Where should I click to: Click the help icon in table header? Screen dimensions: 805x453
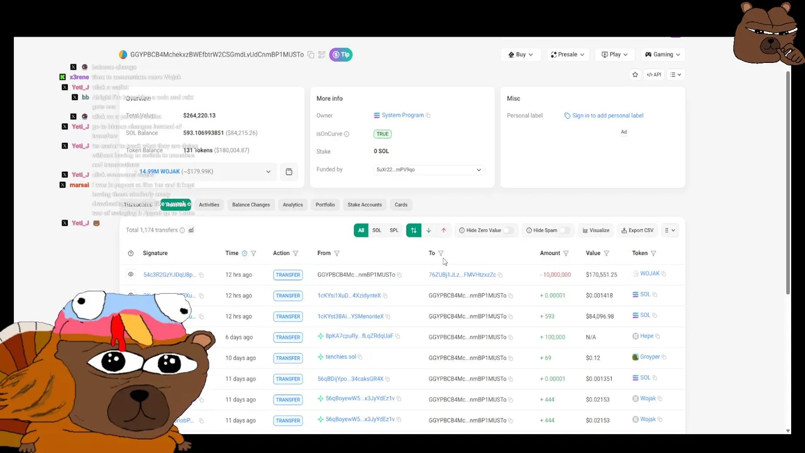click(131, 254)
